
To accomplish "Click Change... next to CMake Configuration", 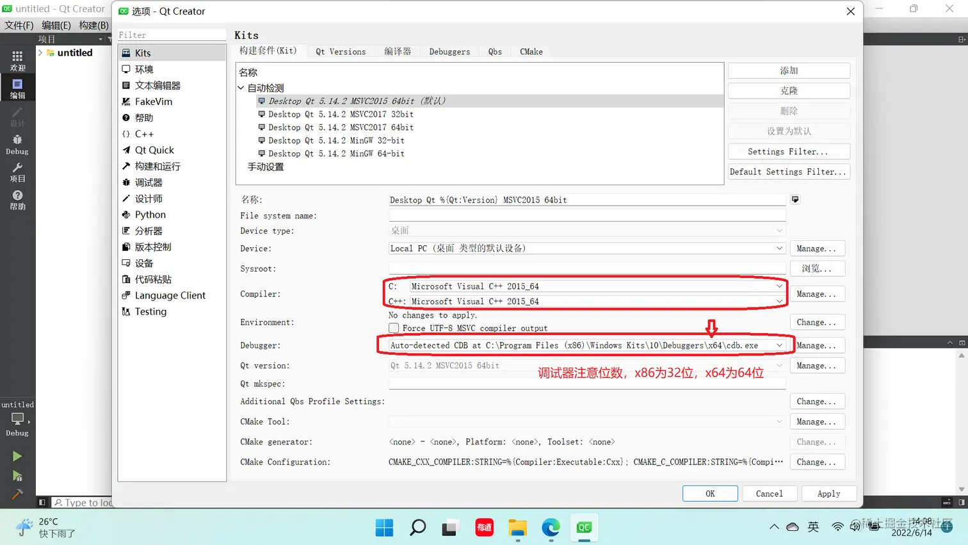I will coord(818,462).
